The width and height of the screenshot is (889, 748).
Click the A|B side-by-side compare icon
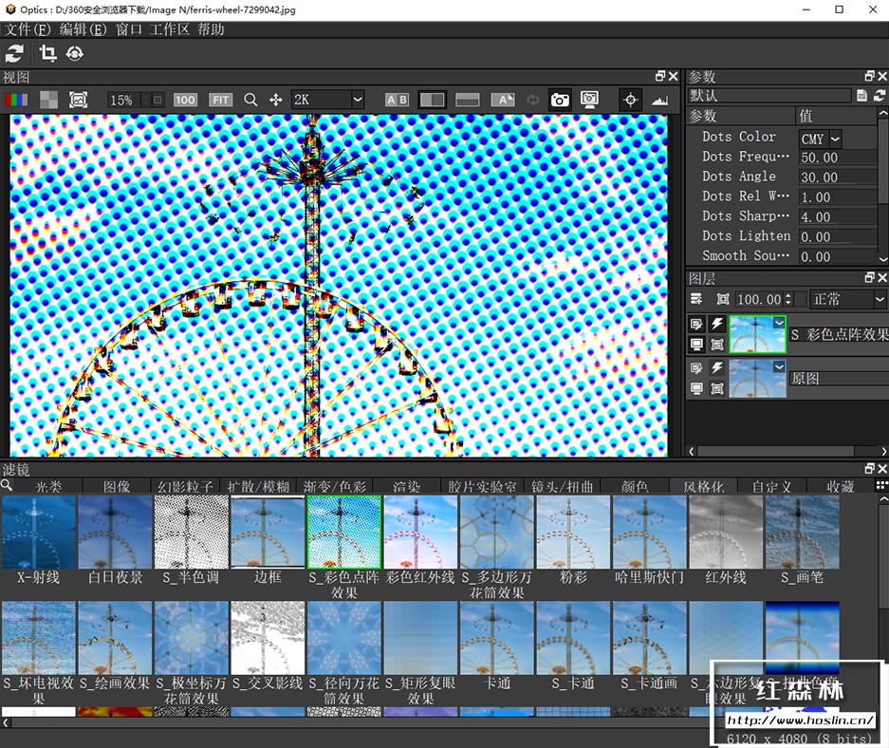[x=397, y=100]
